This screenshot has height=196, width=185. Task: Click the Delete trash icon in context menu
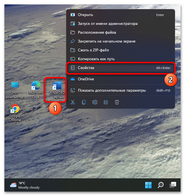pyautogui.click(x=117, y=102)
